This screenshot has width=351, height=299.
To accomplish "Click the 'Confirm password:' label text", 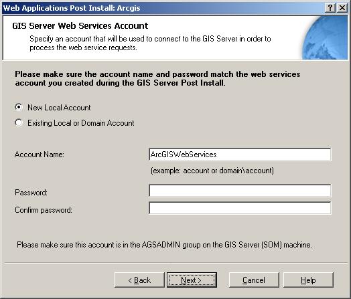I will 44,210.
